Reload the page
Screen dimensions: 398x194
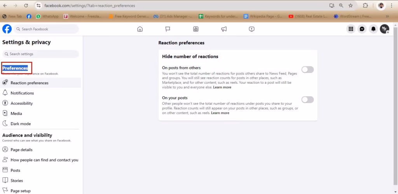pyautogui.click(x=26, y=5)
